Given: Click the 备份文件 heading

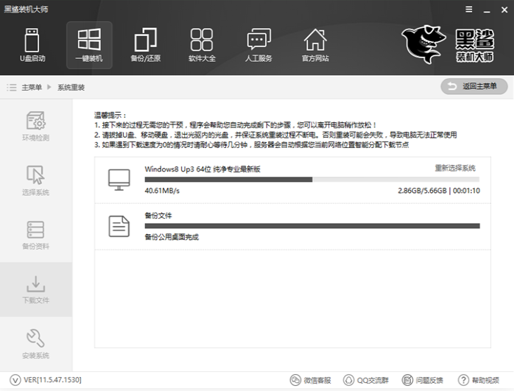Looking at the screenshot, I should [158, 215].
